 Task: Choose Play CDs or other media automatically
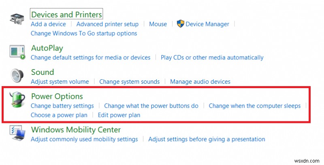click(x=212, y=58)
